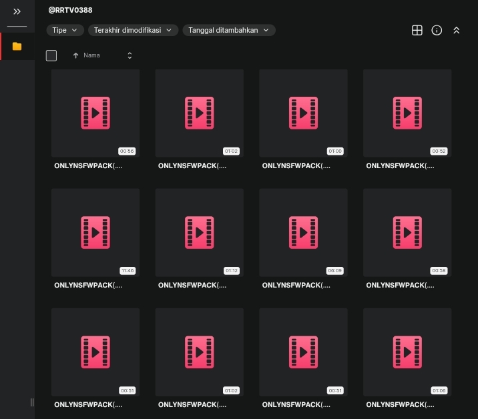Image resolution: width=478 pixels, height=419 pixels.
Task: Open the video thumbnail with duration 01:00
Action: pyautogui.click(x=303, y=113)
